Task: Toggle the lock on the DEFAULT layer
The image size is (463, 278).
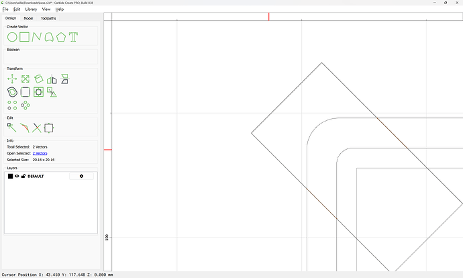Action: 23,176
